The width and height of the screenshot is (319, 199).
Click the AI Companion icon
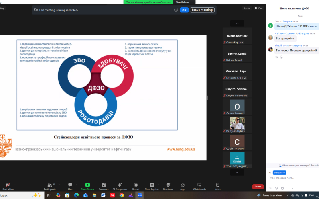(x=120, y=186)
